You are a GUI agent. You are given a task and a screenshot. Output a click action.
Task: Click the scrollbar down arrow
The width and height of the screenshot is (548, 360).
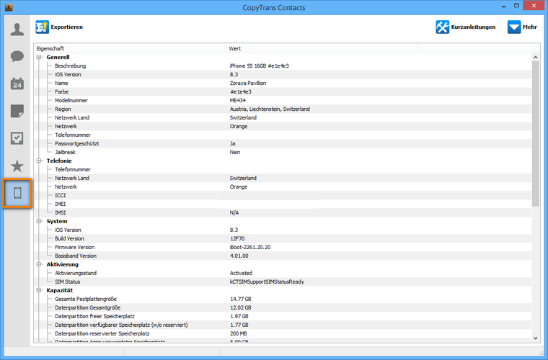tap(536, 338)
